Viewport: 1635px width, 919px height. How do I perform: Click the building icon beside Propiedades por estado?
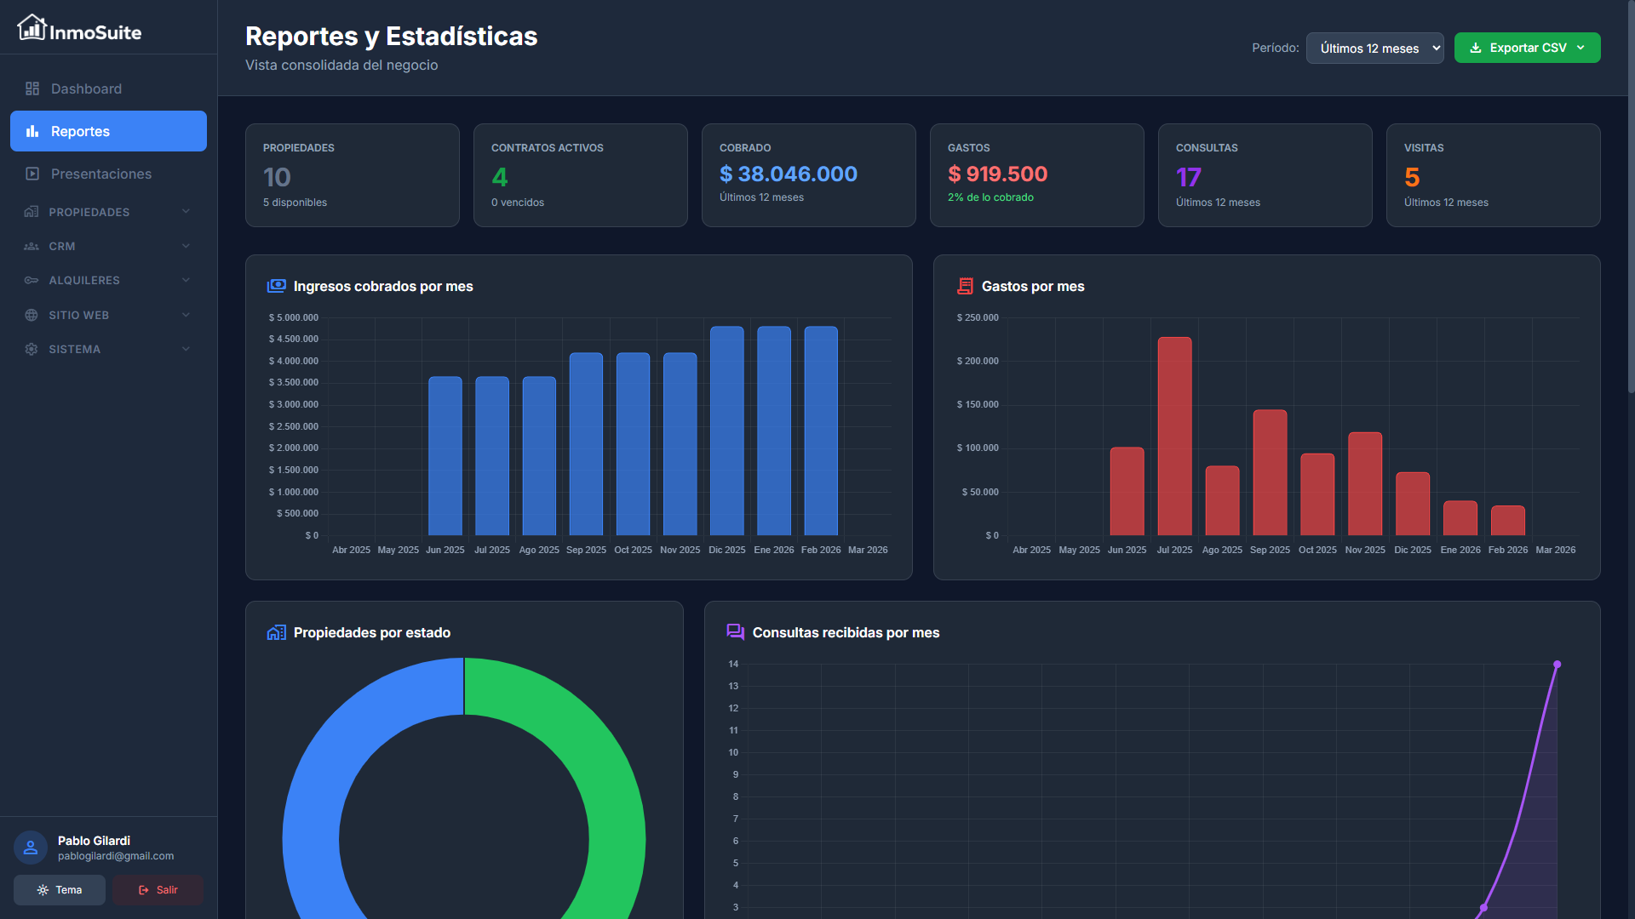click(277, 632)
